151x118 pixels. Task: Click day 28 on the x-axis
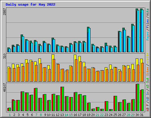click(128, 115)
